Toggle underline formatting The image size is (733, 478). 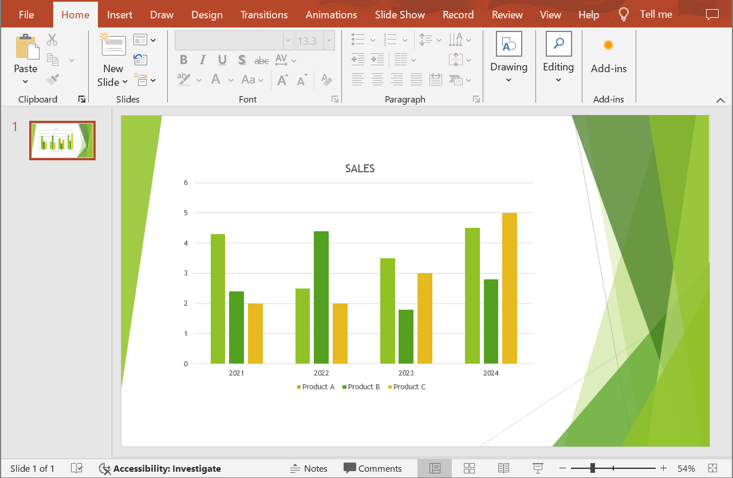tap(222, 60)
